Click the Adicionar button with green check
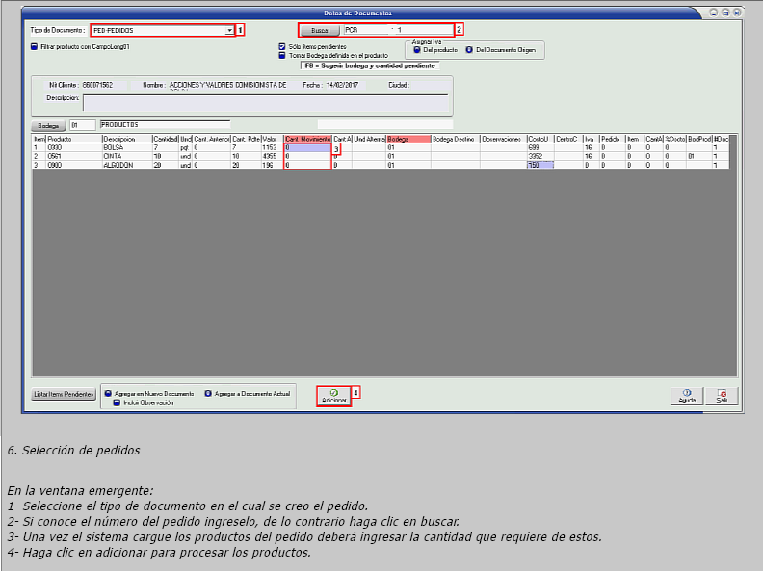Screen dimensions: 763x571 coord(333,396)
